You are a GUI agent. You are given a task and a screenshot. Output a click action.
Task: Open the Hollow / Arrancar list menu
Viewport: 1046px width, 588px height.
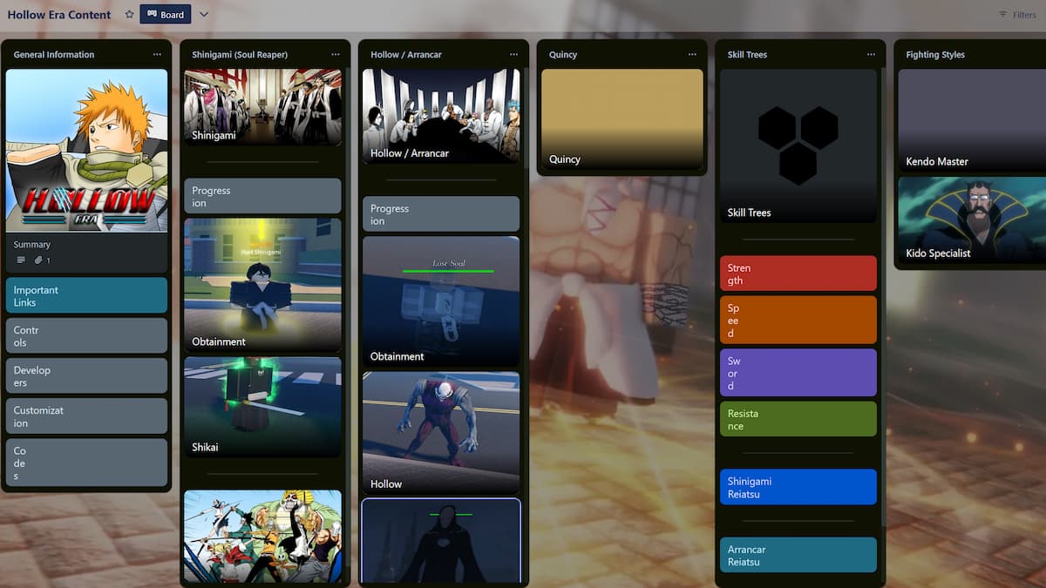pyautogui.click(x=513, y=54)
